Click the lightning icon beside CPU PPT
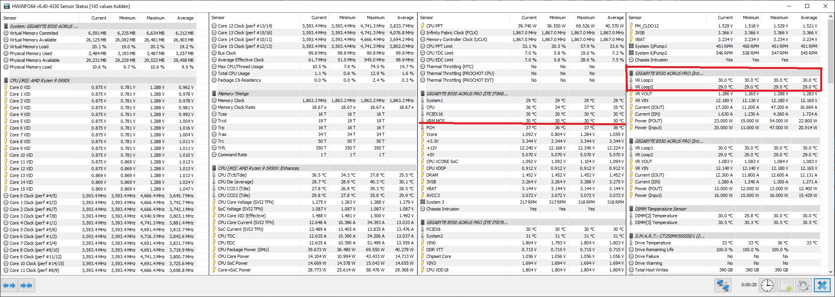This screenshot has width=835, height=297. pos(423,26)
